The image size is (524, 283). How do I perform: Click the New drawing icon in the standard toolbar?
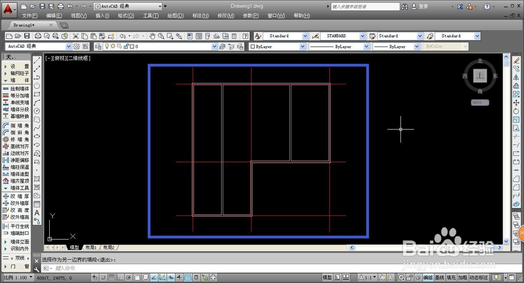[9, 36]
